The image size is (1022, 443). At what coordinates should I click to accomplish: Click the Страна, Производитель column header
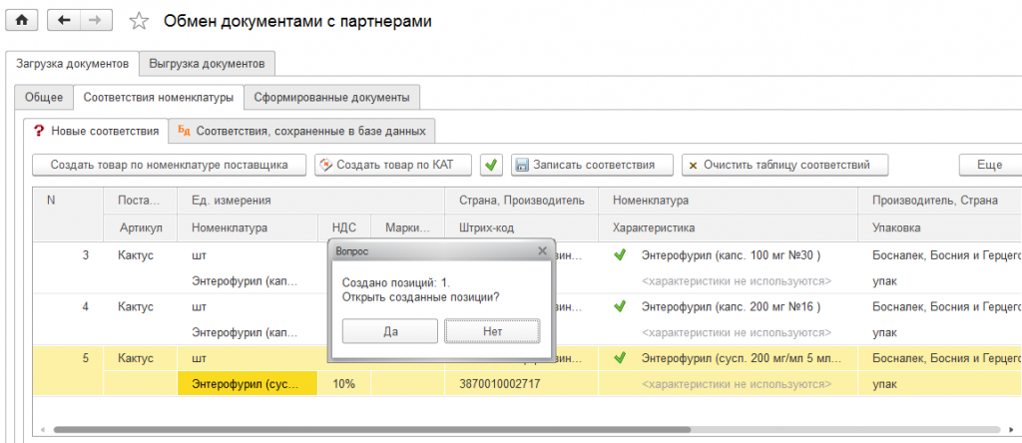pyautogui.click(x=521, y=201)
